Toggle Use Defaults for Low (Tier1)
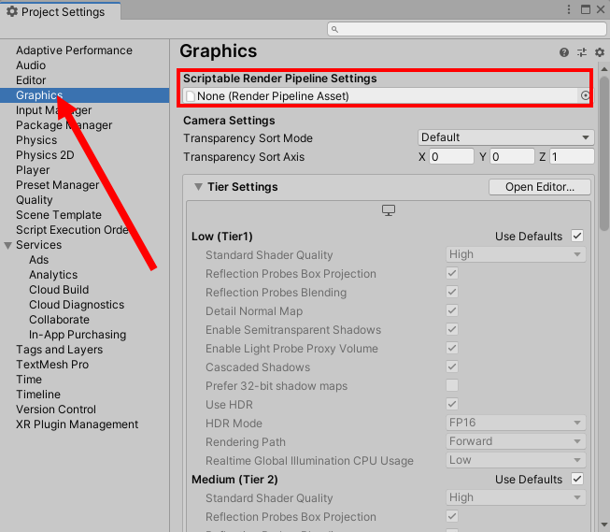 click(x=577, y=236)
